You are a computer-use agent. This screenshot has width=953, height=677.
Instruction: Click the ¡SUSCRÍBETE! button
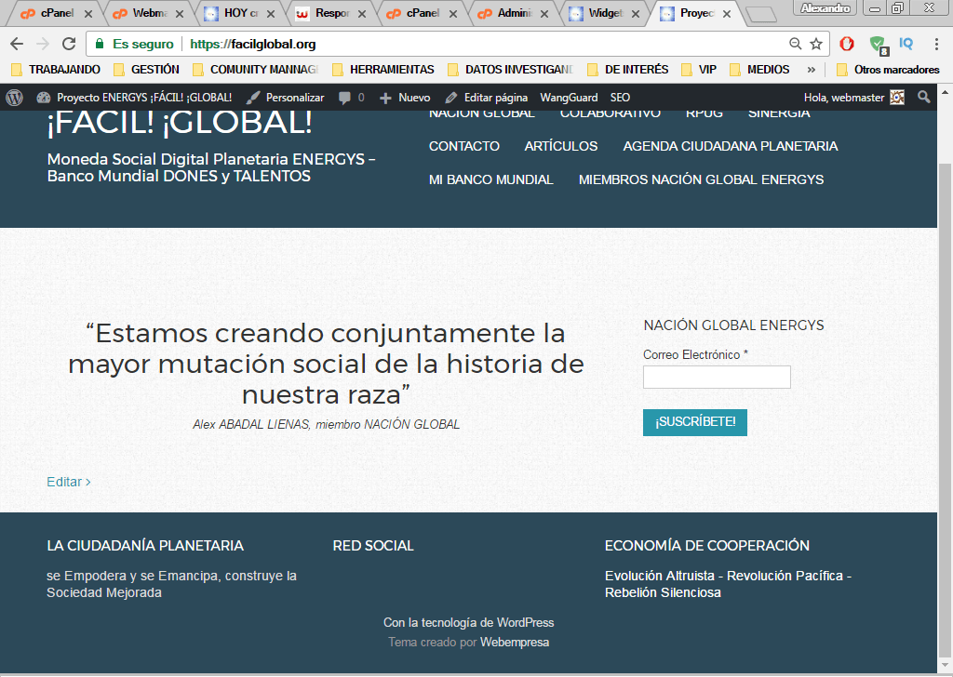(695, 422)
